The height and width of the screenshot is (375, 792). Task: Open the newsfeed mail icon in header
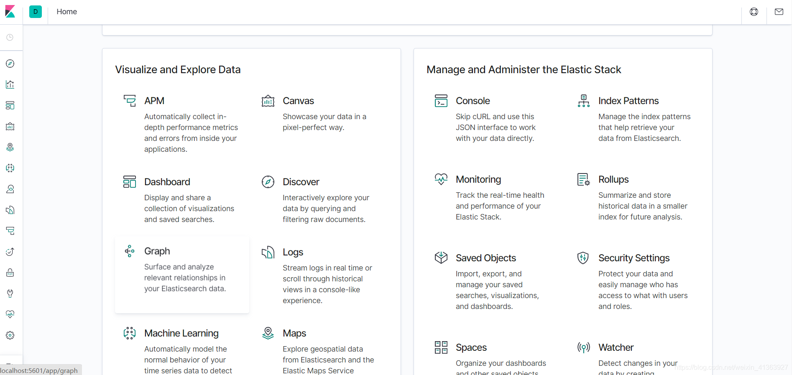tap(779, 12)
